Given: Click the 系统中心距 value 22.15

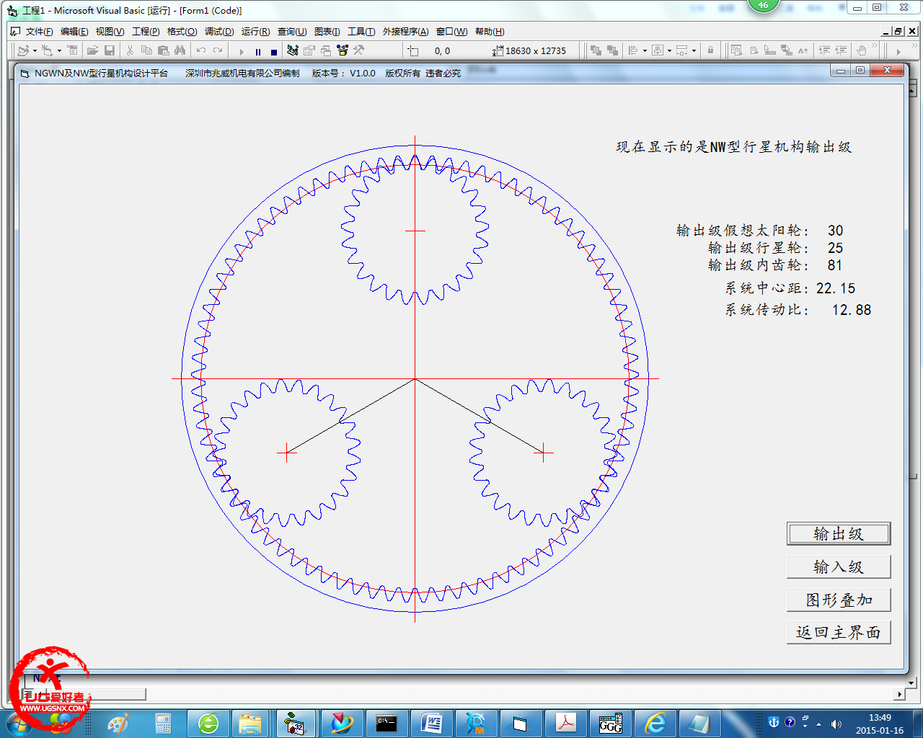Looking at the screenshot, I should coord(836,288).
